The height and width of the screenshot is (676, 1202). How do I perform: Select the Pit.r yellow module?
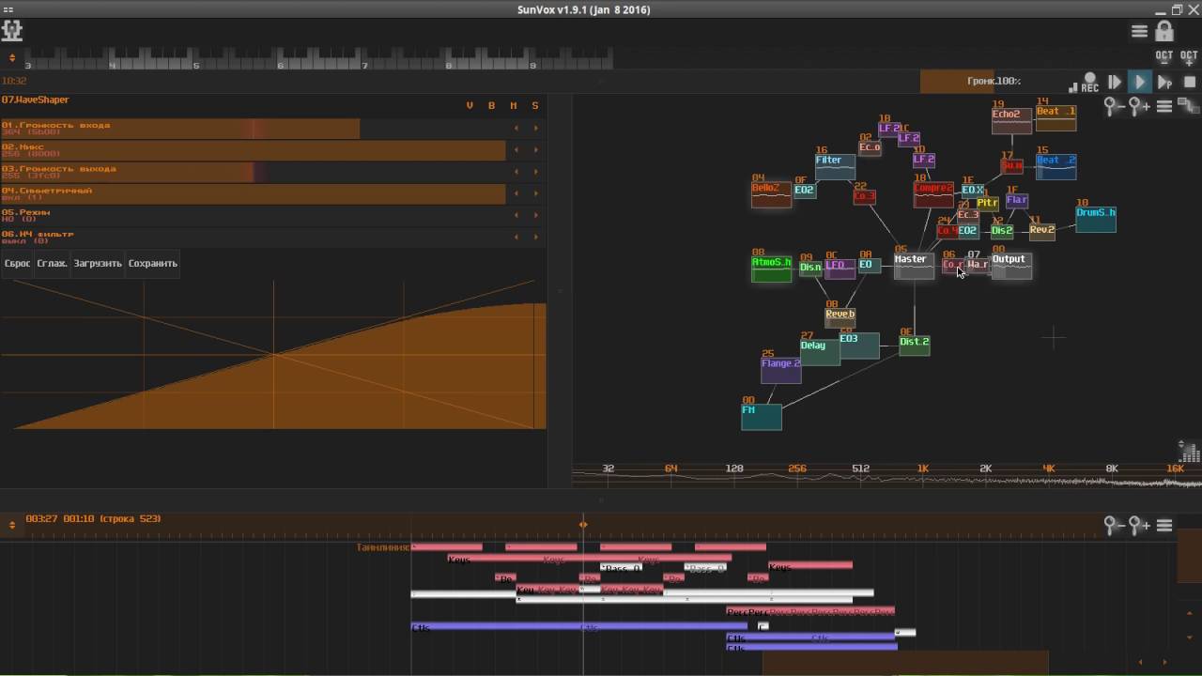(986, 204)
